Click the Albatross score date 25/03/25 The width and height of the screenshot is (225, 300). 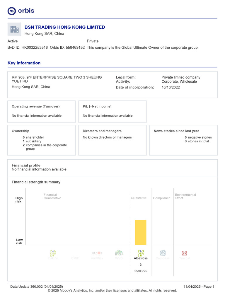click(x=141, y=271)
